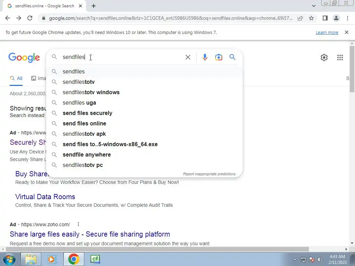The height and width of the screenshot is (266, 355).
Task: Clear the search box text
Action: pyautogui.click(x=188, y=57)
